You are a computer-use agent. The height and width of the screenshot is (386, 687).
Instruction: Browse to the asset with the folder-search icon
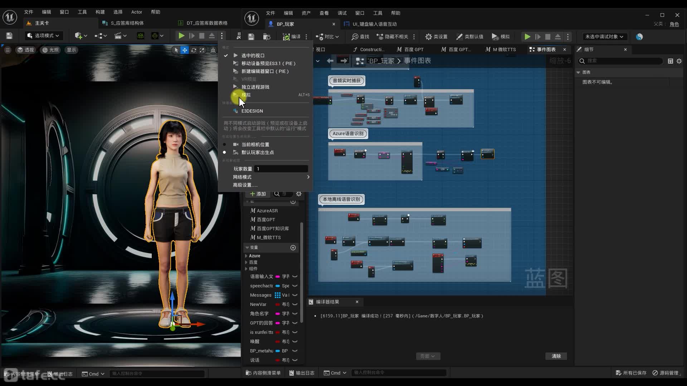tap(267, 37)
